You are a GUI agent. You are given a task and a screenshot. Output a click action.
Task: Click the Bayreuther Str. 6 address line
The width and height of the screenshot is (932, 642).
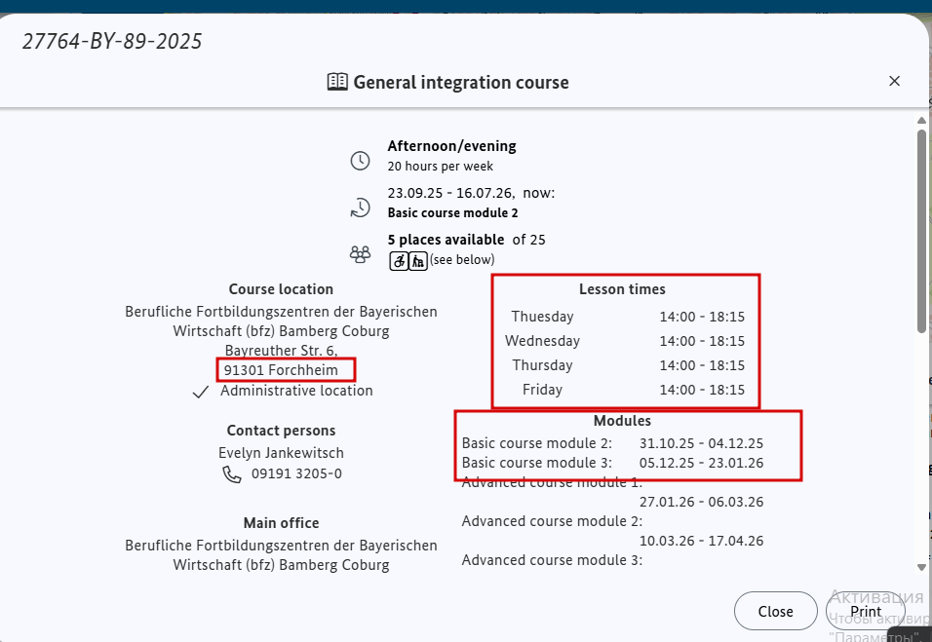click(x=281, y=351)
